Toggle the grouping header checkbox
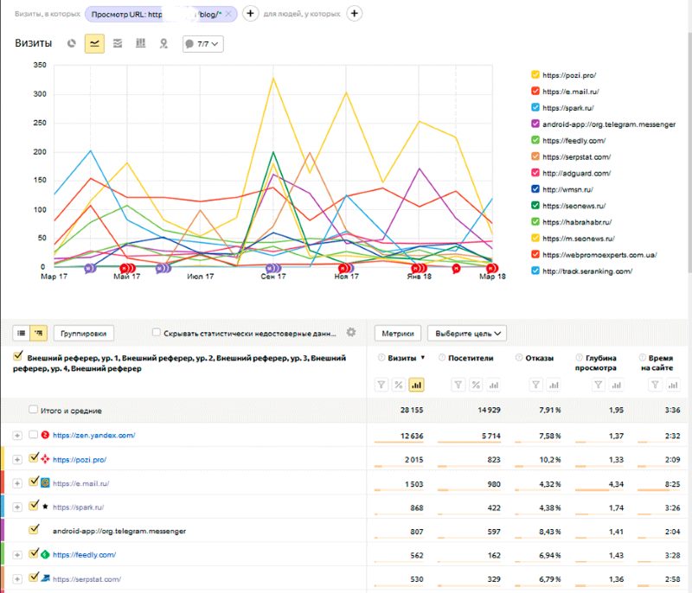The height and width of the screenshot is (593, 692). 18,355
